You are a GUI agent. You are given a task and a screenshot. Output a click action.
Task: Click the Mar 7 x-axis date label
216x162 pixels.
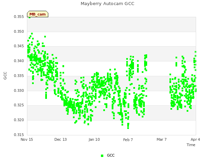point(162,139)
